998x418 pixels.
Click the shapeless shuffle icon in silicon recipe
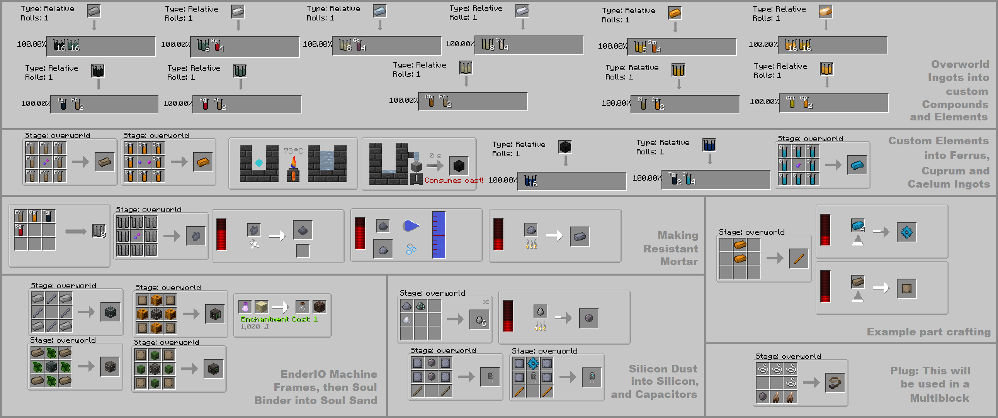(485, 301)
